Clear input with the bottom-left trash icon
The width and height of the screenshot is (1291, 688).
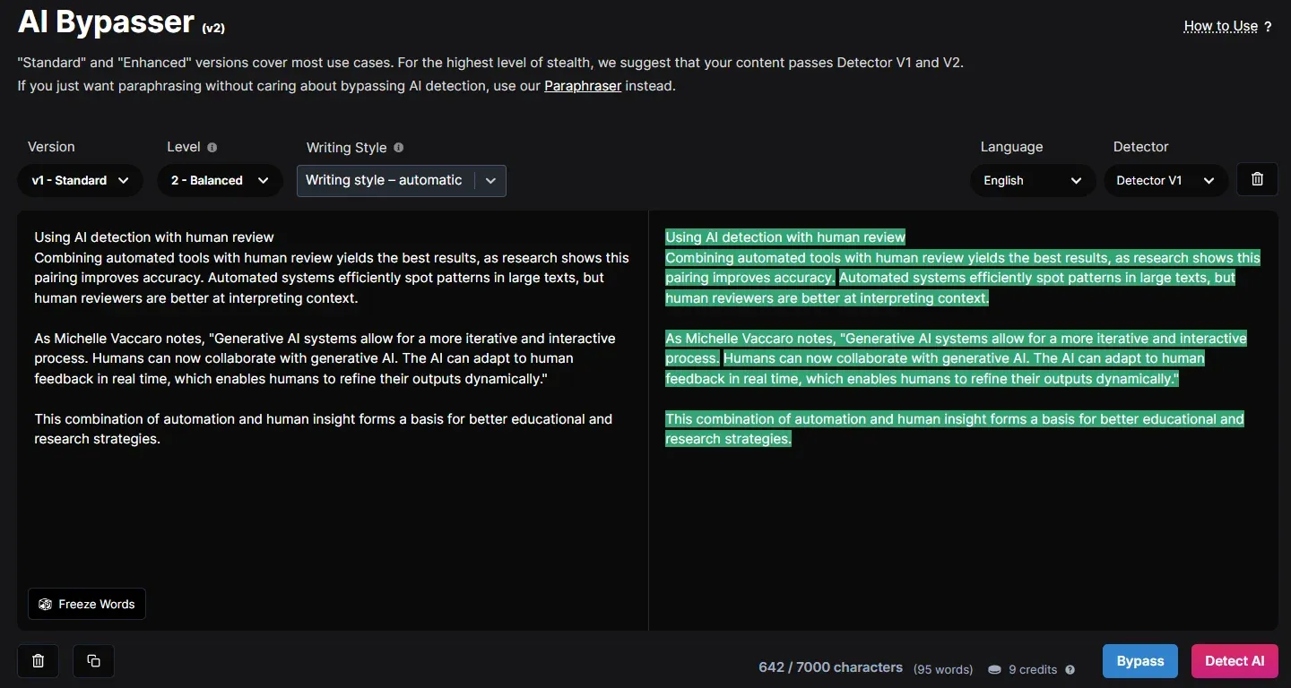click(38, 661)
